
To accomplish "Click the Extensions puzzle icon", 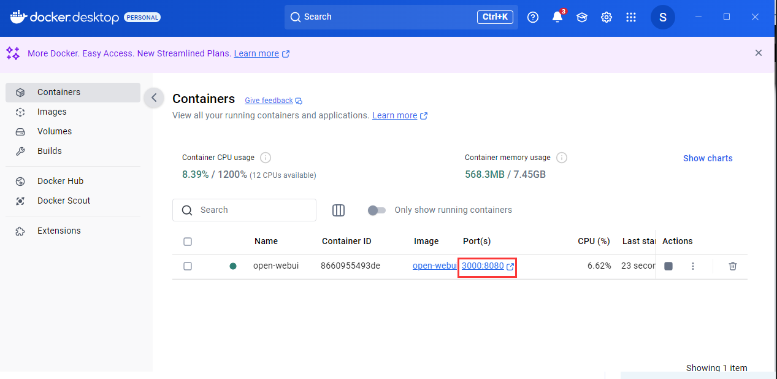I will tap(20, 231).
